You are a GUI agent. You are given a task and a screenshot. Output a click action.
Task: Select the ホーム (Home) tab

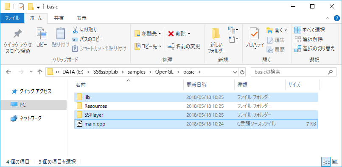[36, 18]
